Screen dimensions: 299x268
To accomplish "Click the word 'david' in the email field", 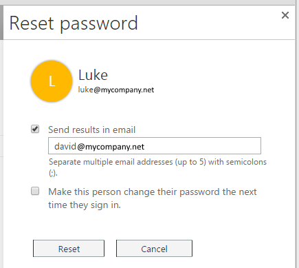I will [x=65, y=147].
